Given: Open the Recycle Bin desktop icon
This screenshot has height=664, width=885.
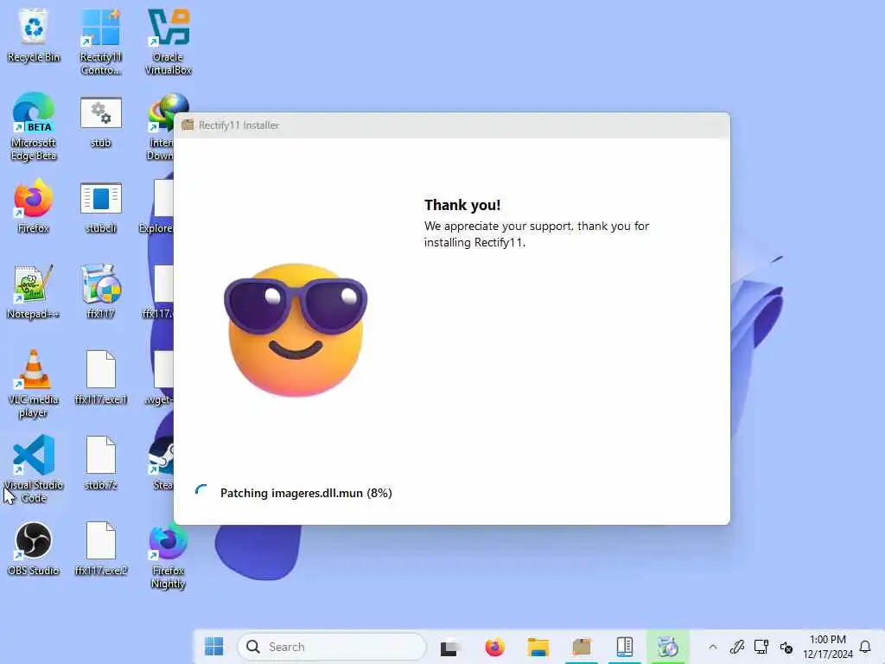Looking at the screenshot, I should pos(34,35).
